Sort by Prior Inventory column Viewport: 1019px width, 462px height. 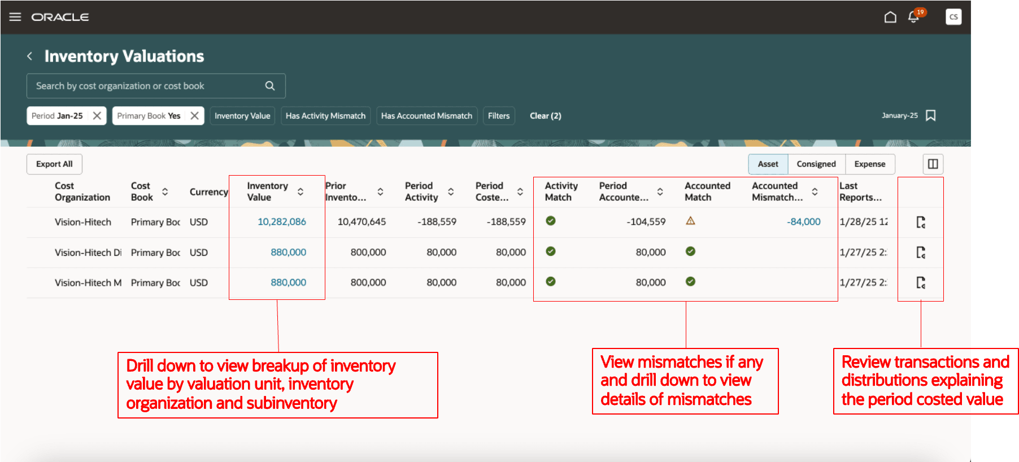coord(381,191)
